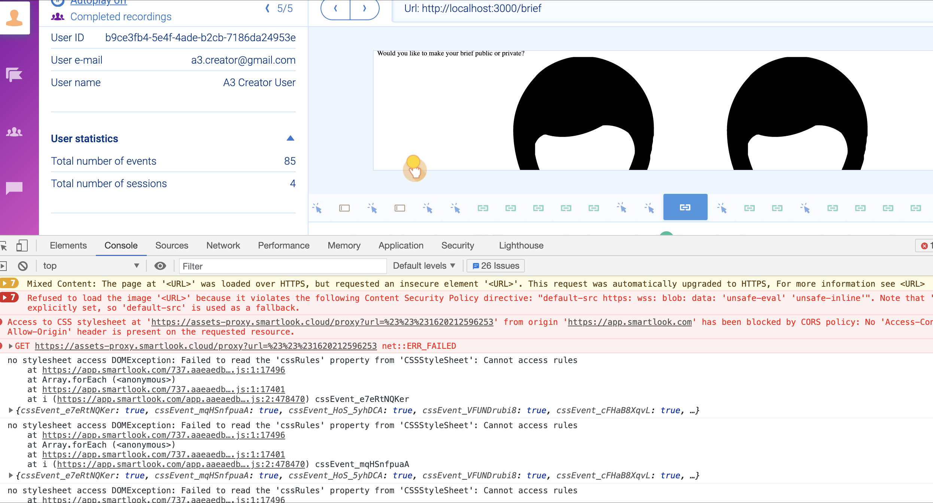Collapse the User statistics section
The height and width of the screenshot is (503, 933).
coord(291,138)
